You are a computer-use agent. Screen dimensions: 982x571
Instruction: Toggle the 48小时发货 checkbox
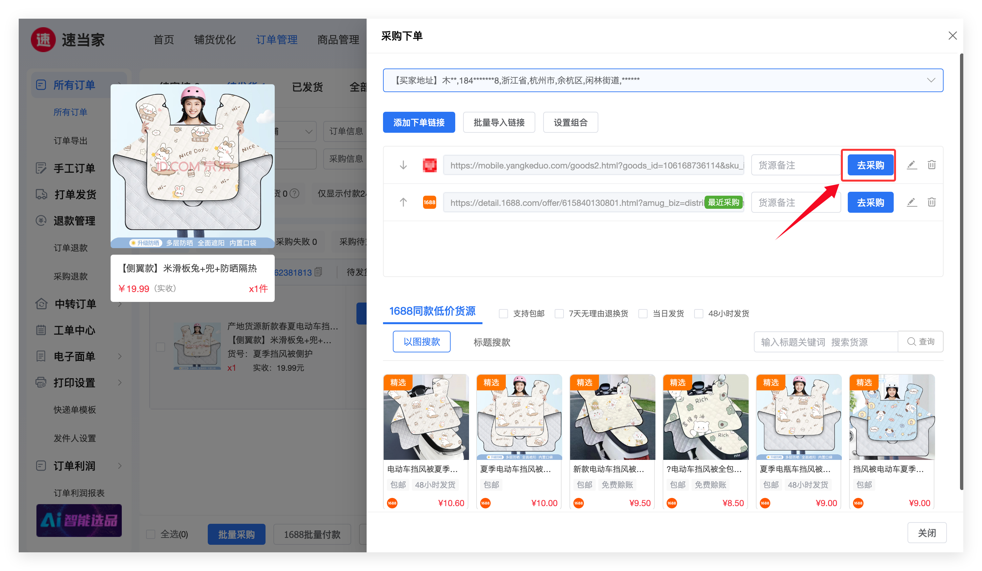coord(699,314)
